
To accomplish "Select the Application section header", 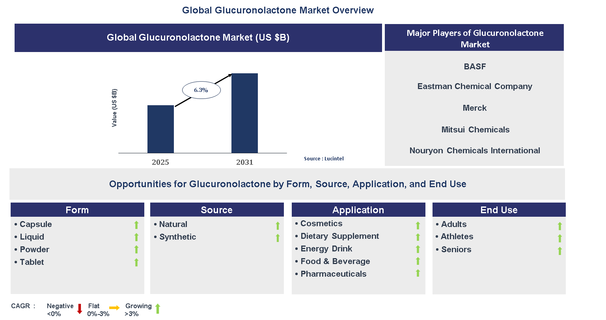I will coord(358,210).
